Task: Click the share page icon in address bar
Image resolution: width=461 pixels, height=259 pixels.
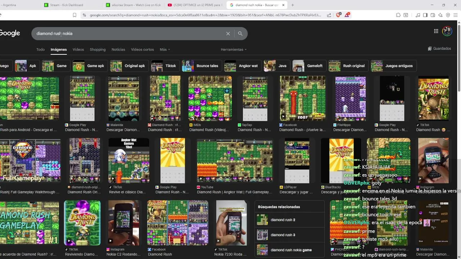Action: coord(329,15)
